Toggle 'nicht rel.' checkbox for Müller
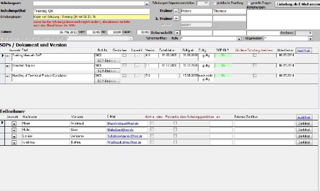This screenshot has height=191, width=320. coord(152,129)
